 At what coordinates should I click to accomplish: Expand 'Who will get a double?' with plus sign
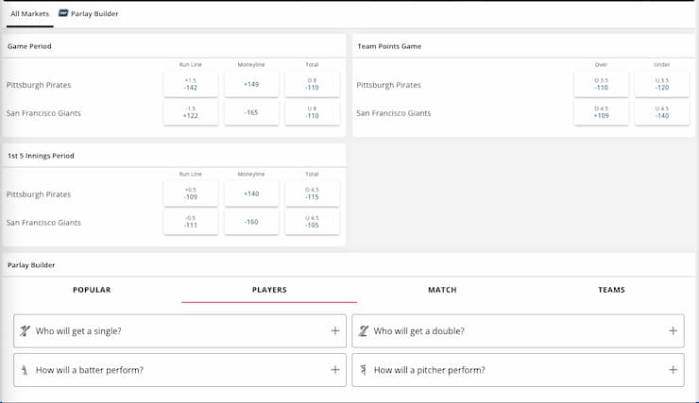click(x=673, y=331)
